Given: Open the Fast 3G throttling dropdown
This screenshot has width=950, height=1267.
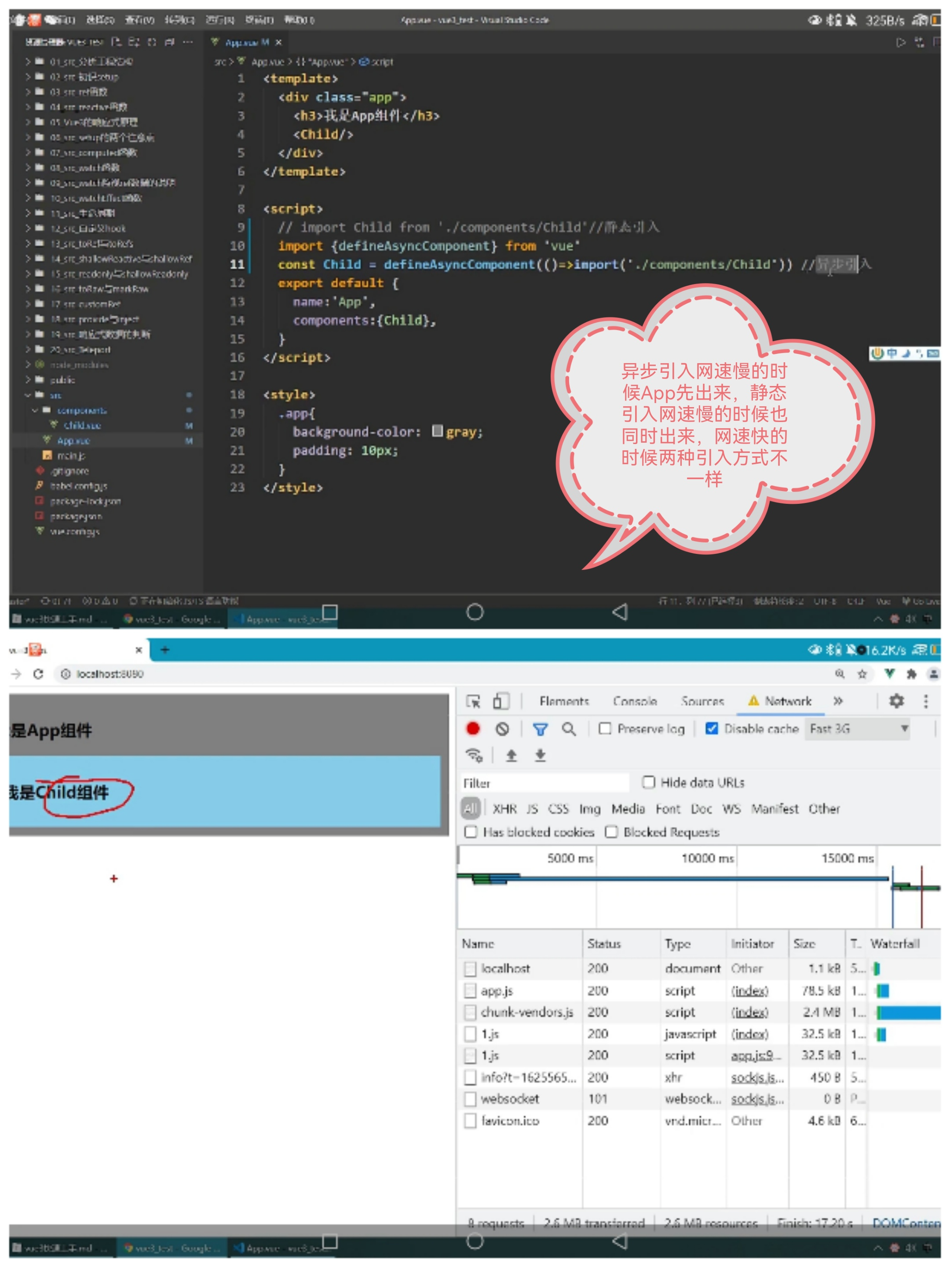Looking at the screenshot, I should click(x=857, y=728).
